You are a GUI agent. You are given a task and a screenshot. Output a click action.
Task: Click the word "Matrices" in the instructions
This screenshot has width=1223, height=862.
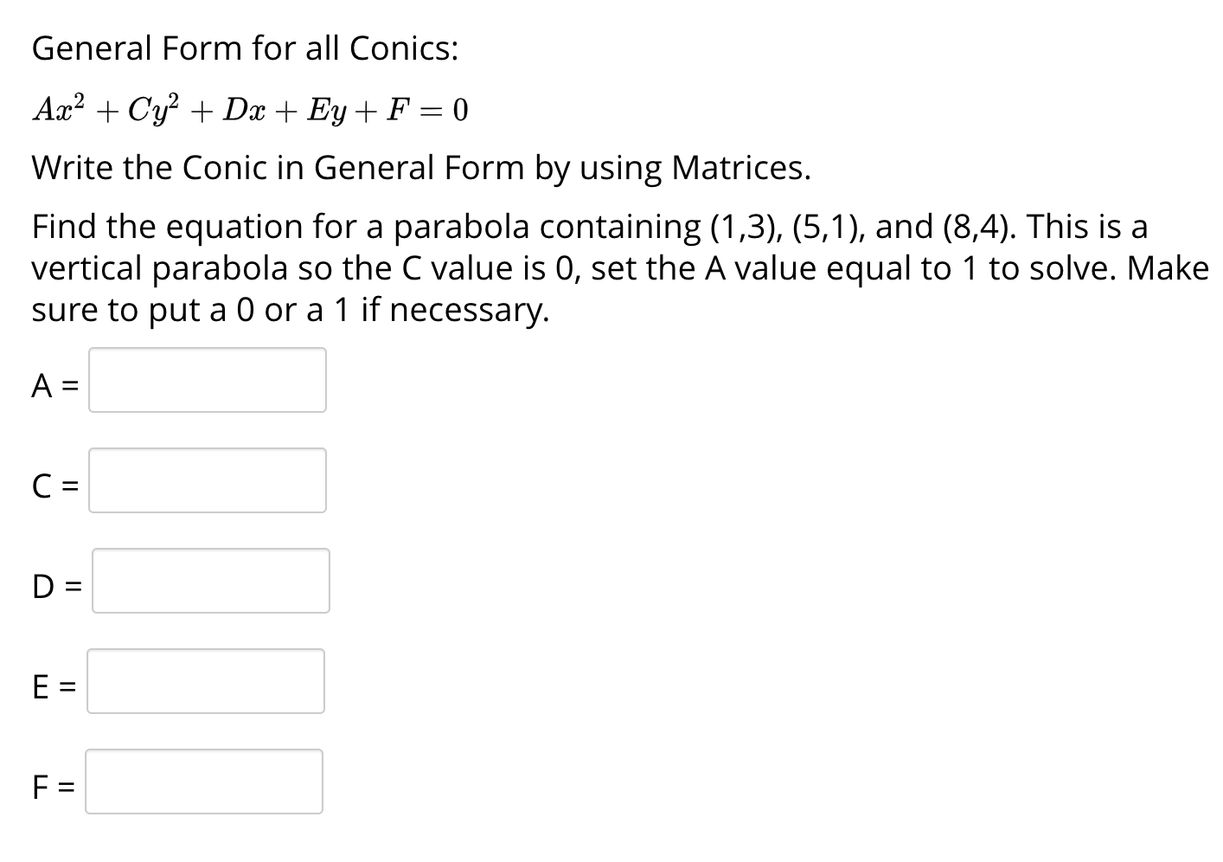point(741,167)
